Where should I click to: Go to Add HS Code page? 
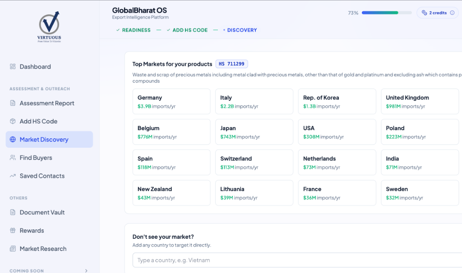click(x=49, y=121)
